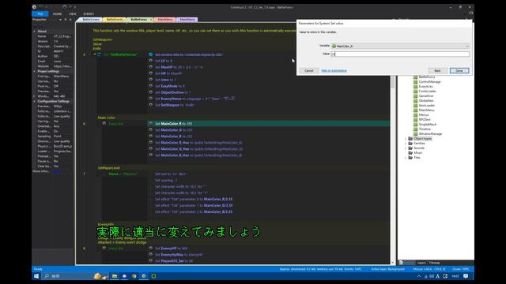Image resolution: width=506 pixels, height=284 pixels.
Task: Open the Windows Start menu
Action: [36, 276]
